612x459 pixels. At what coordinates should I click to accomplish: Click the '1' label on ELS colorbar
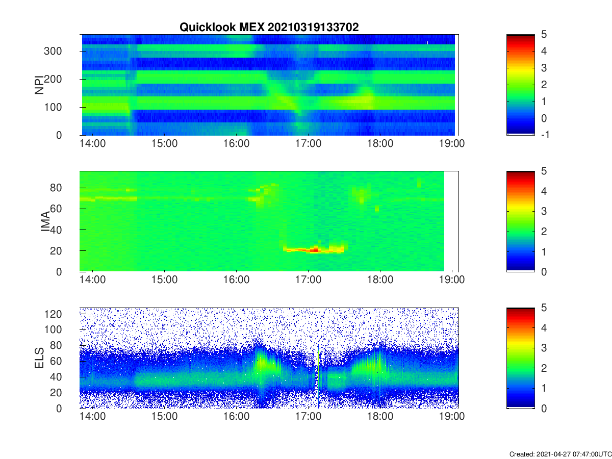[544, 388]
